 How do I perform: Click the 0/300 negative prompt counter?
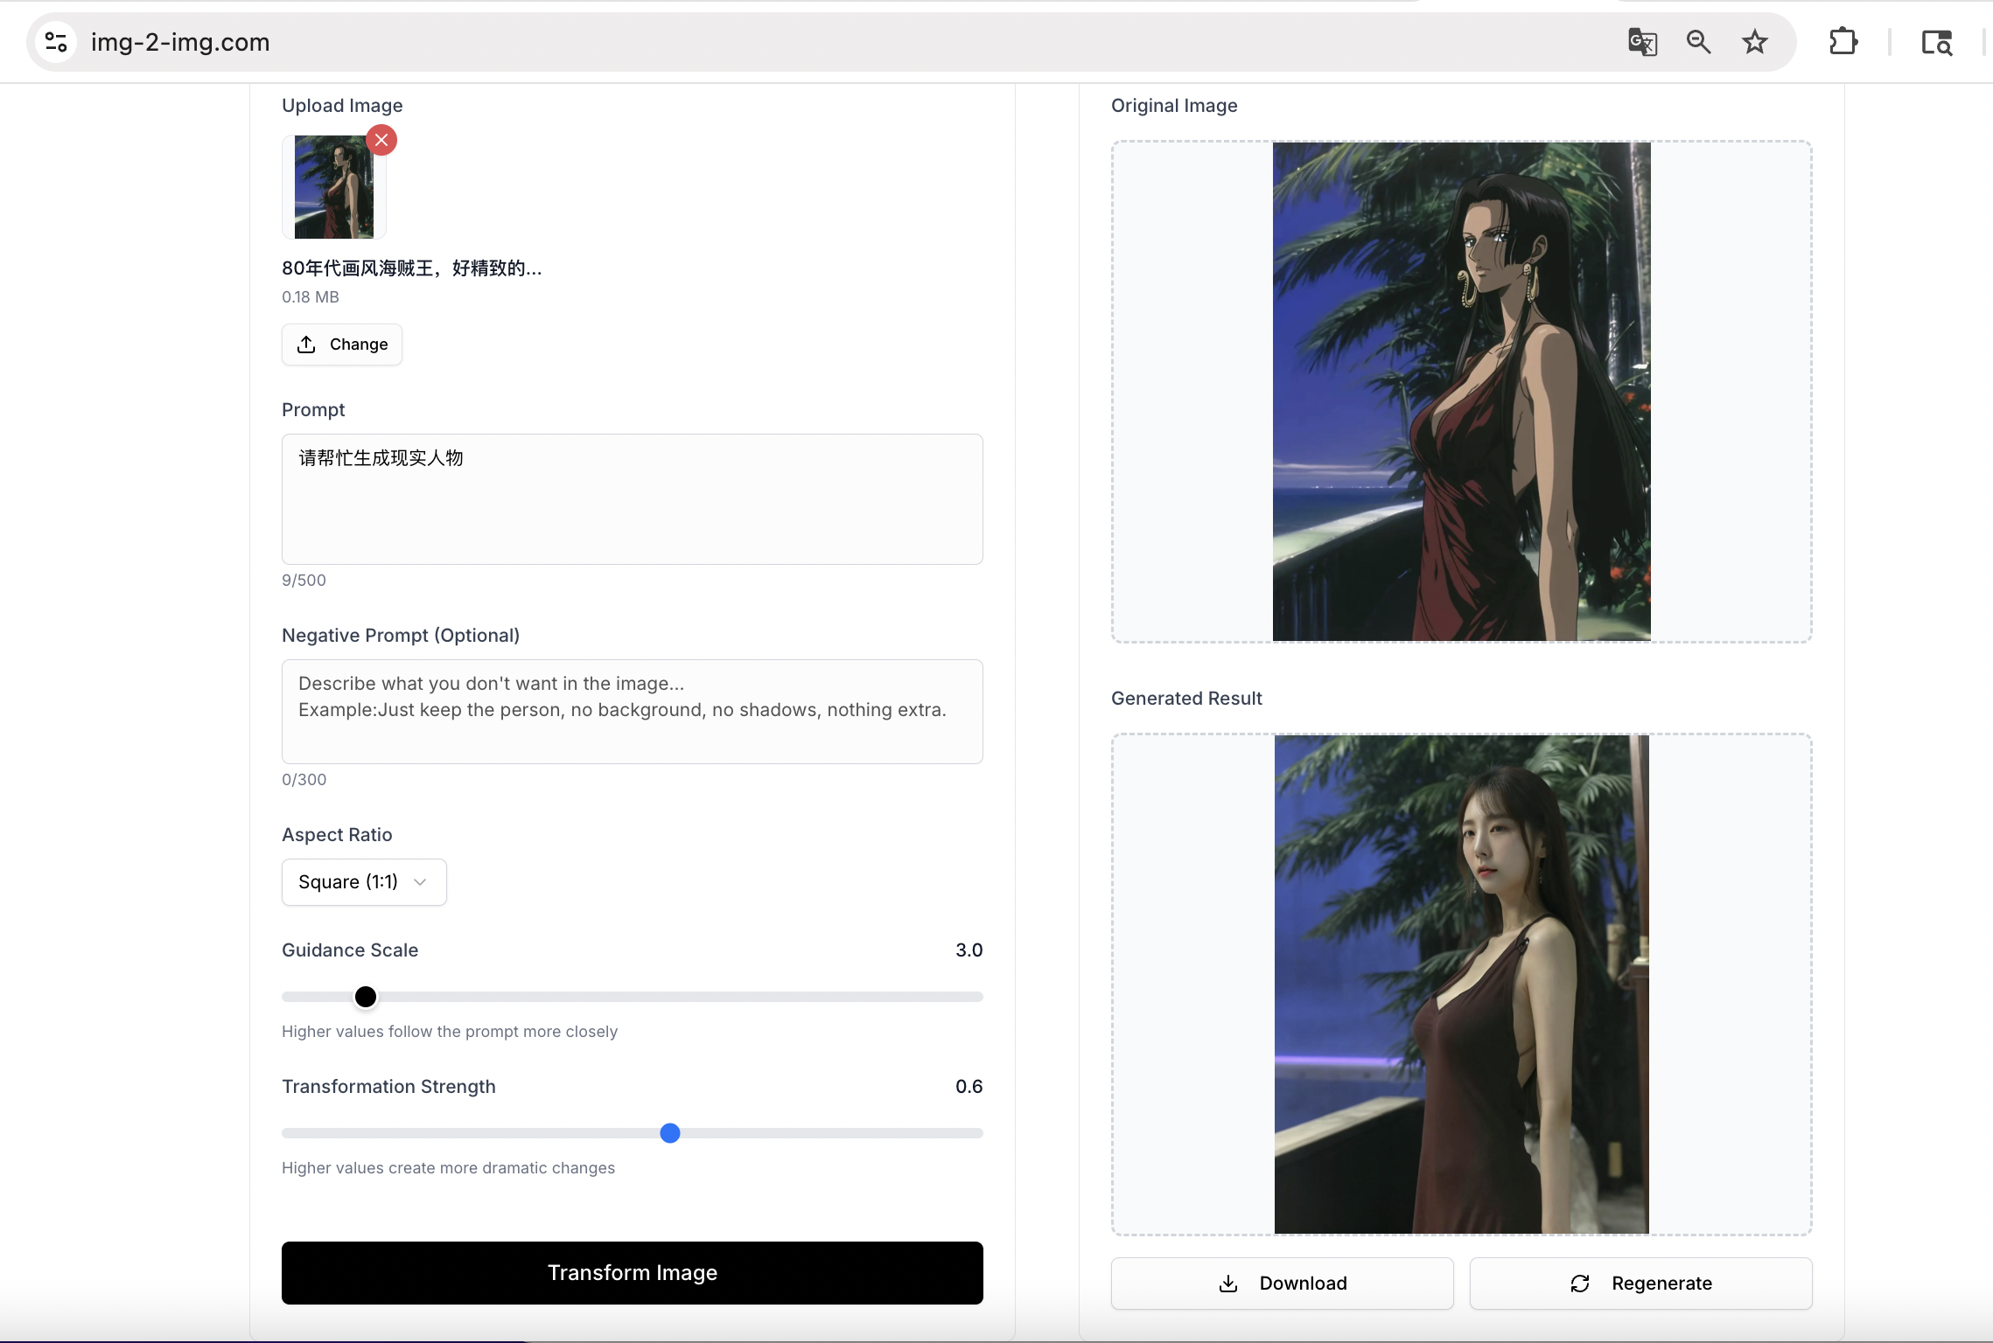pyautogui.click(x=304, y=780)
